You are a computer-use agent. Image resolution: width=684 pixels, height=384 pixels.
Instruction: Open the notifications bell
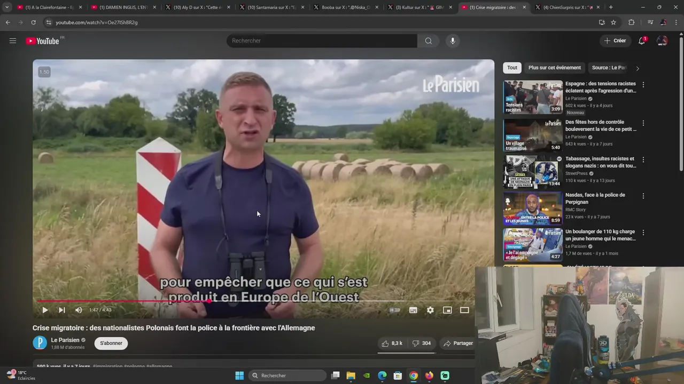(642, 41)
